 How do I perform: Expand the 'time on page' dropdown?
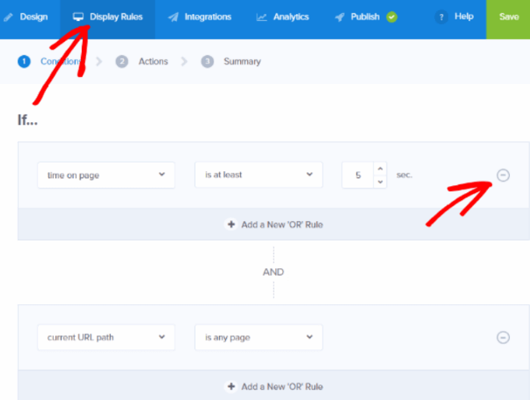tap(106, 175)
